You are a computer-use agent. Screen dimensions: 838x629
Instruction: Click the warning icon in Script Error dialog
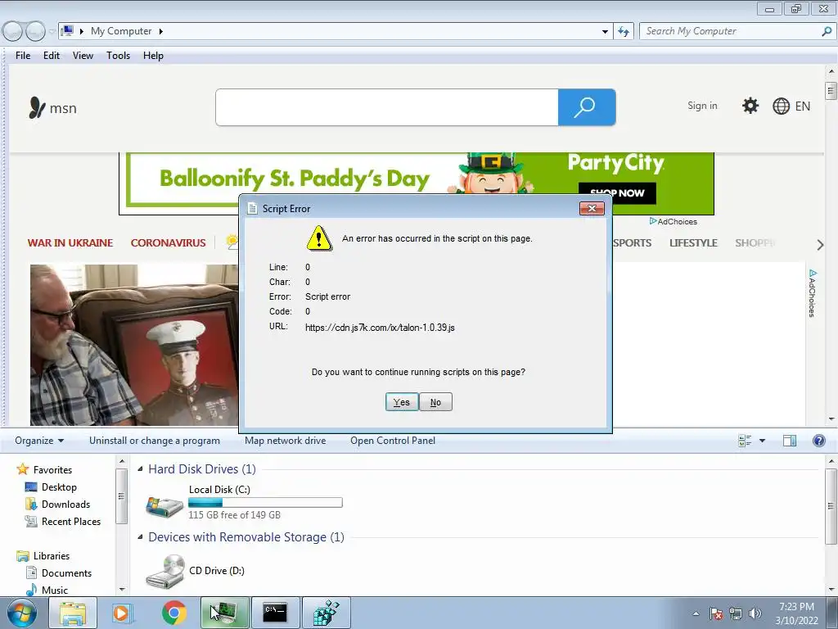319,238
